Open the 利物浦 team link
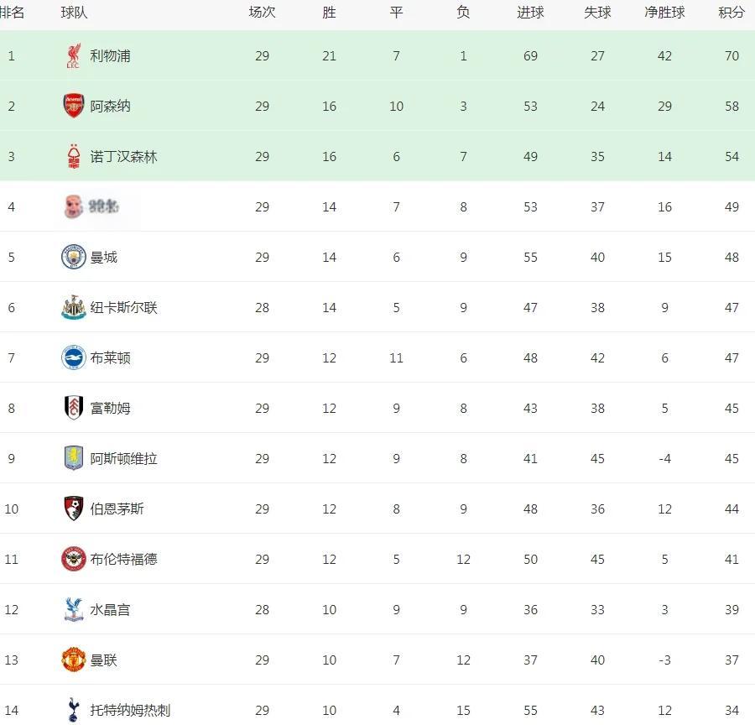The height and width of the screenshot is (725, 755). click(110, 56)
